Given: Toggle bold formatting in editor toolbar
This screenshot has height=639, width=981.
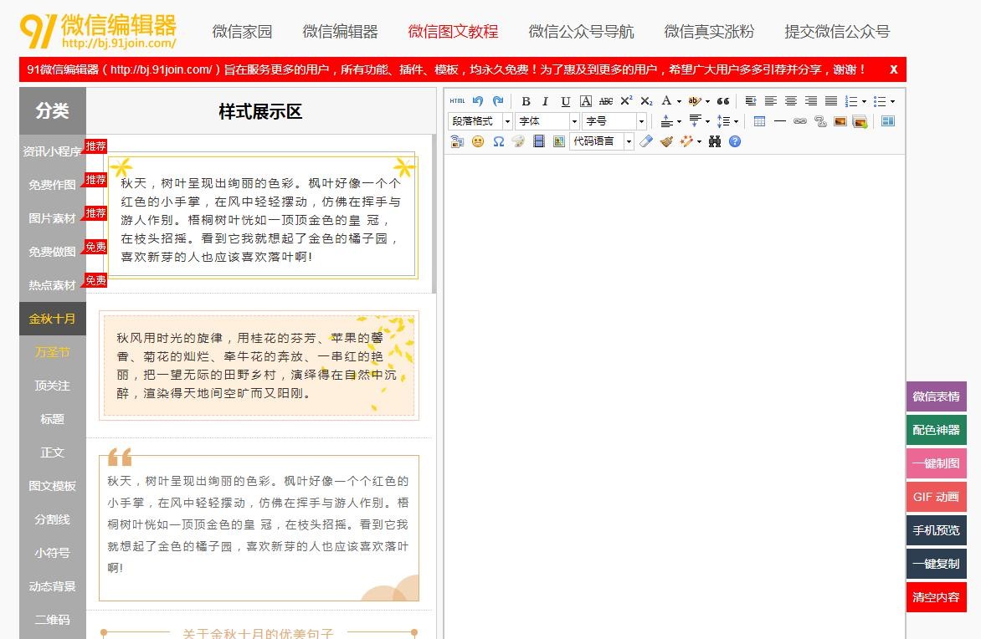Looking at the screenshot, I should click(x=526, y=101).
